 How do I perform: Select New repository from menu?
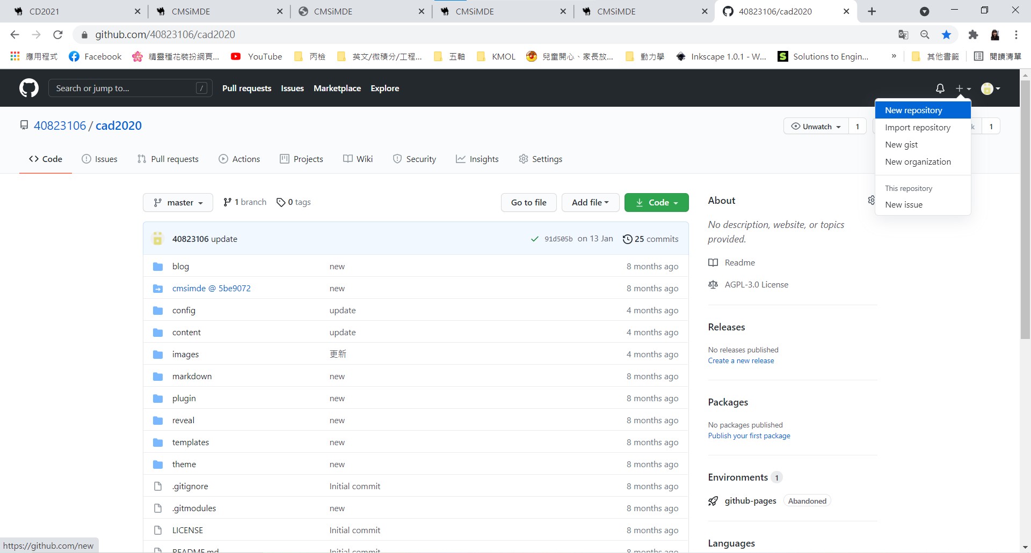(x=923, y=110)
